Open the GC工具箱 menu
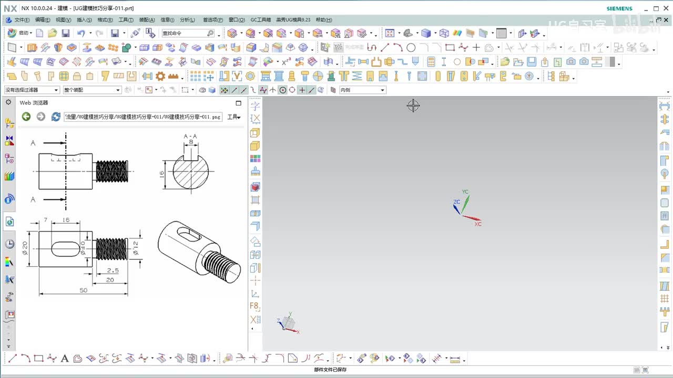 point(261,20)
